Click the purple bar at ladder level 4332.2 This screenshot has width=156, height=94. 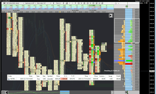120,61
